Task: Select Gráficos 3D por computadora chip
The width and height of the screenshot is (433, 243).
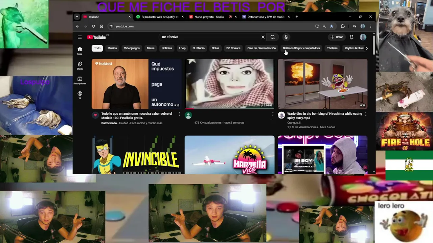Action: (x=301, y=48)
